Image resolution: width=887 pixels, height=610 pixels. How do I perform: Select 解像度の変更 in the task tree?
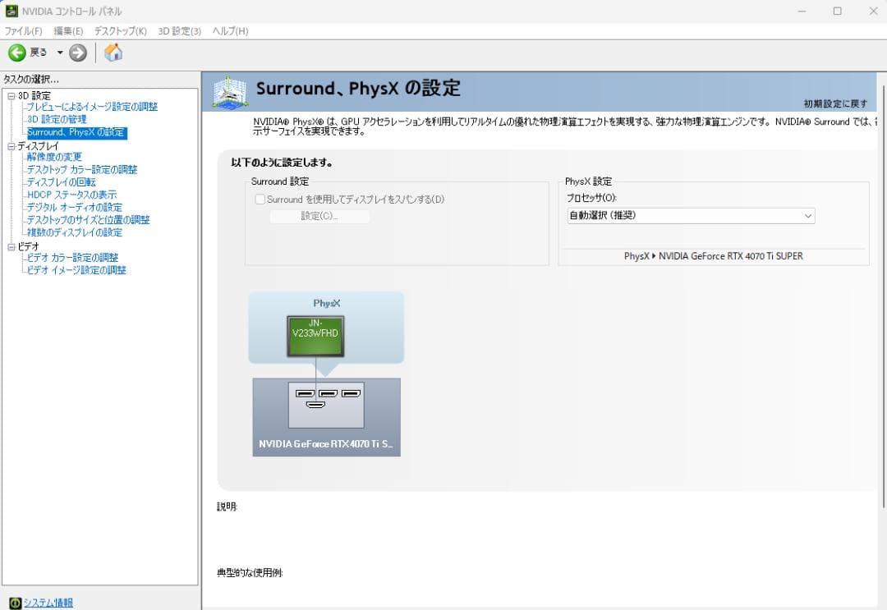[x=54, y=157]
